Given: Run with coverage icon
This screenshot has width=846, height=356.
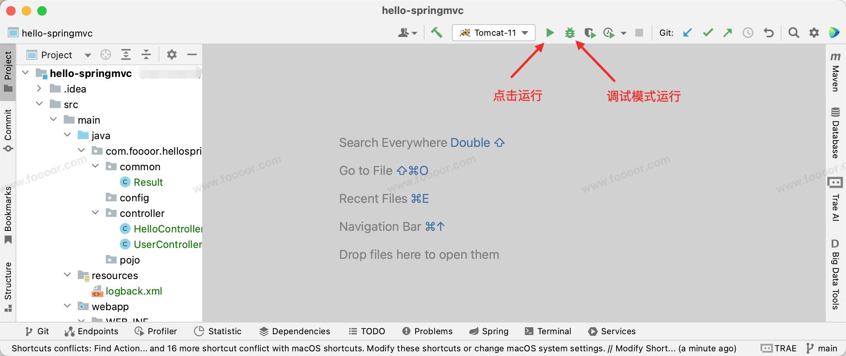Looking at the screenshot, I should click(x=590, y=33).
